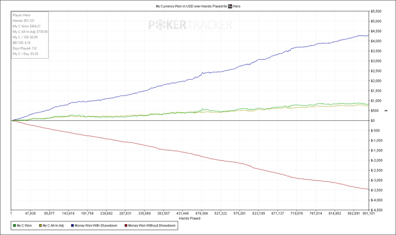Click the x-axis label 143,816
396x235 pixels.
68,214
